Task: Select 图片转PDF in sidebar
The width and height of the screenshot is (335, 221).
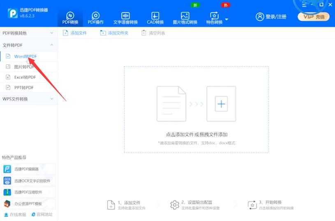Action: coord(29,67)
